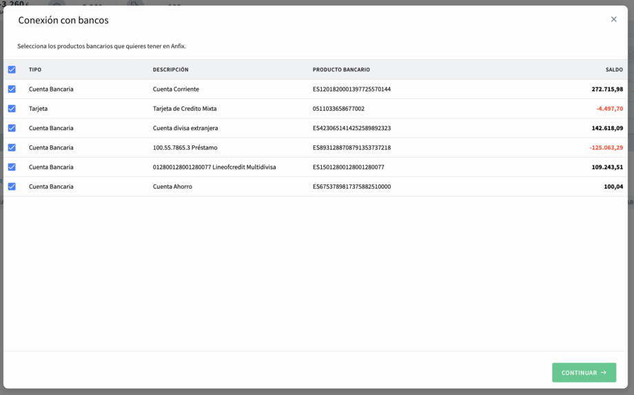This screenshot has width=634, height=395.
Task: Select IBAN ES1201820001397725570144
Action: (x=351, y=89)
